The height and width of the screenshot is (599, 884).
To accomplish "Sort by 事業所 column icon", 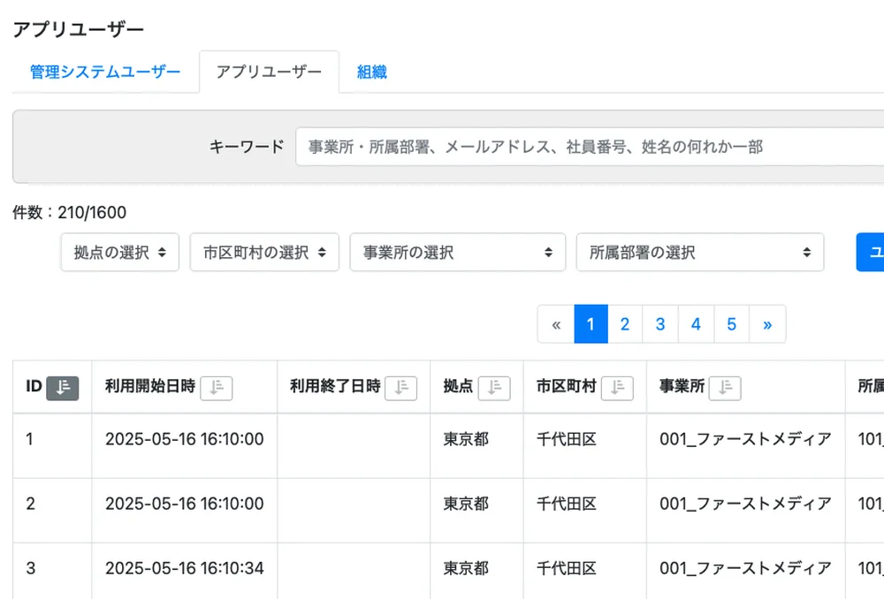I will [x=725, y=388].
